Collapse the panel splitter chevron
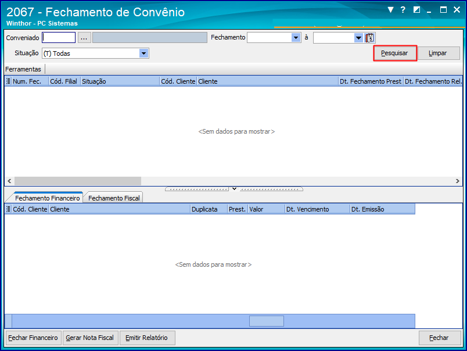Image resolution: width=467 pixels, height=351 pixels. (x=234, y=189)
